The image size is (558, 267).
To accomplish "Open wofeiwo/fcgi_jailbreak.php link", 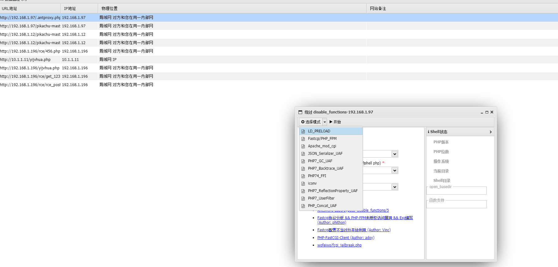I will point(339,245).
